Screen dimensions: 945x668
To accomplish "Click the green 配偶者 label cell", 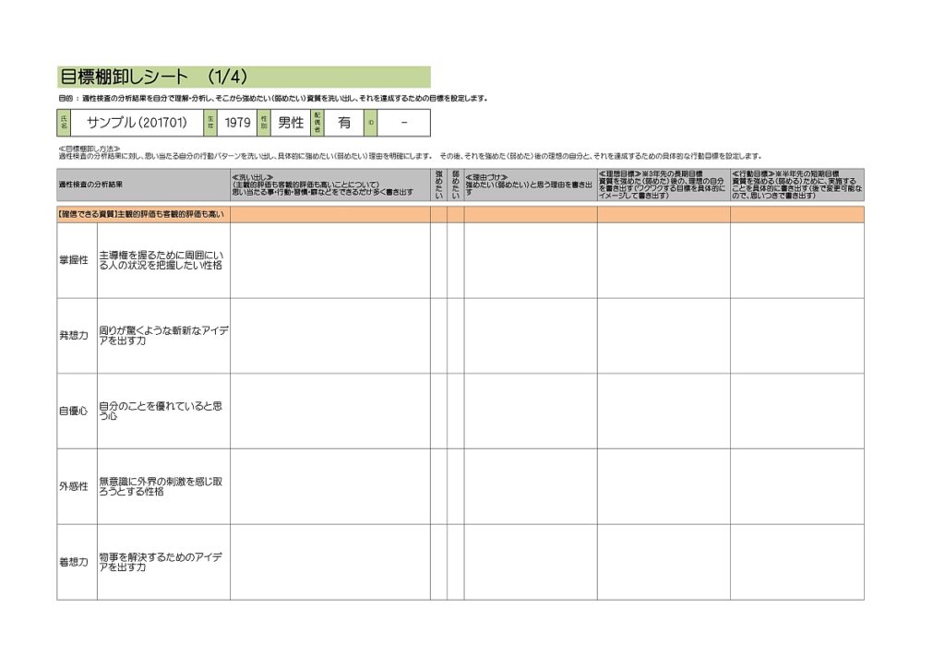I will [317, 123].
